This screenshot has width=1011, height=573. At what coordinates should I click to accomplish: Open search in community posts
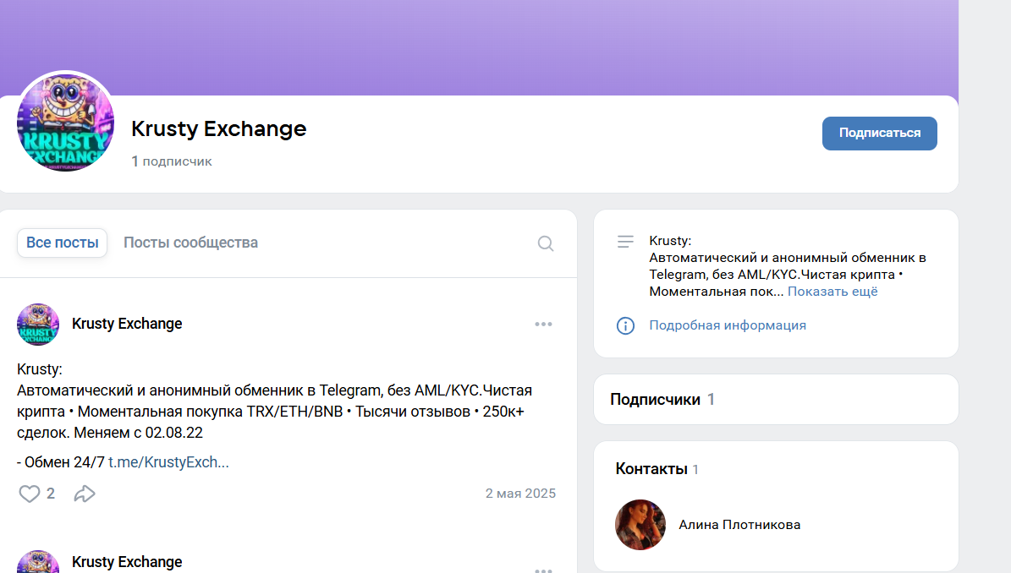click(546, 243)
